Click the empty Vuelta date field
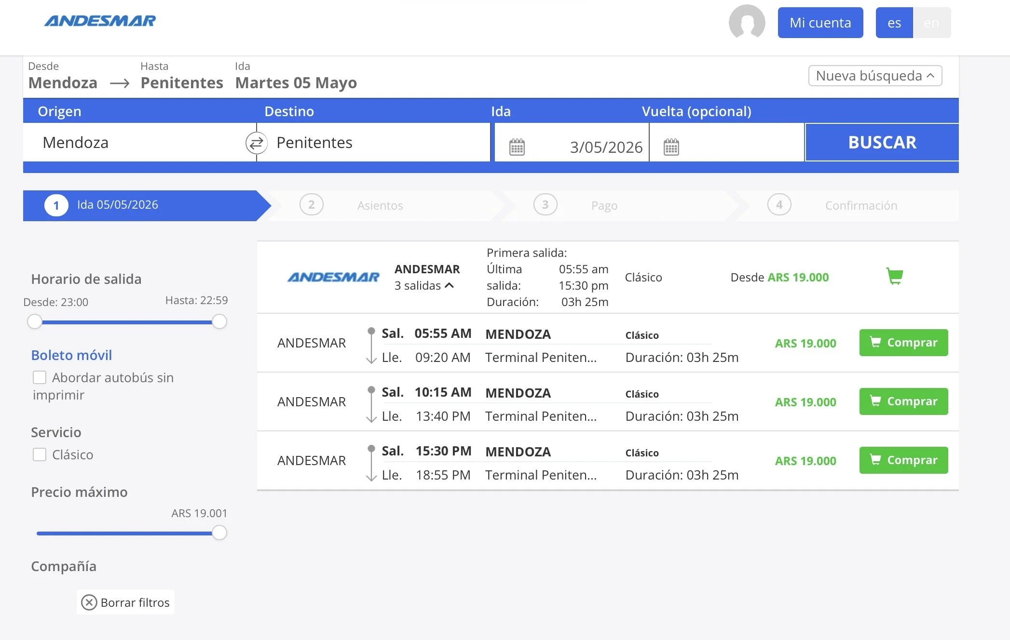 (726, 143)
